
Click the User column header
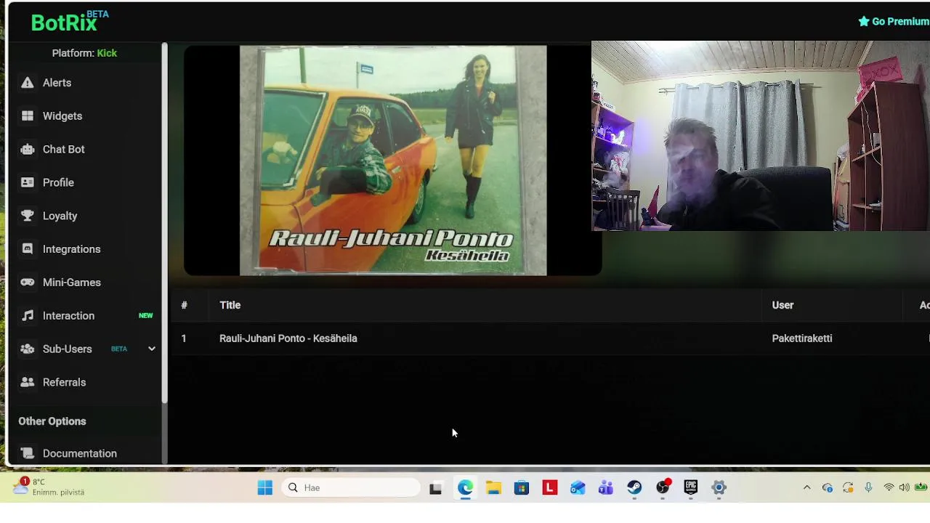click(x=783, y=305)
